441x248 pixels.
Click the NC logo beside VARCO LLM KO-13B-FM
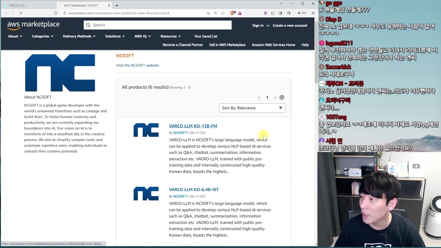click(x=146, y=130)
